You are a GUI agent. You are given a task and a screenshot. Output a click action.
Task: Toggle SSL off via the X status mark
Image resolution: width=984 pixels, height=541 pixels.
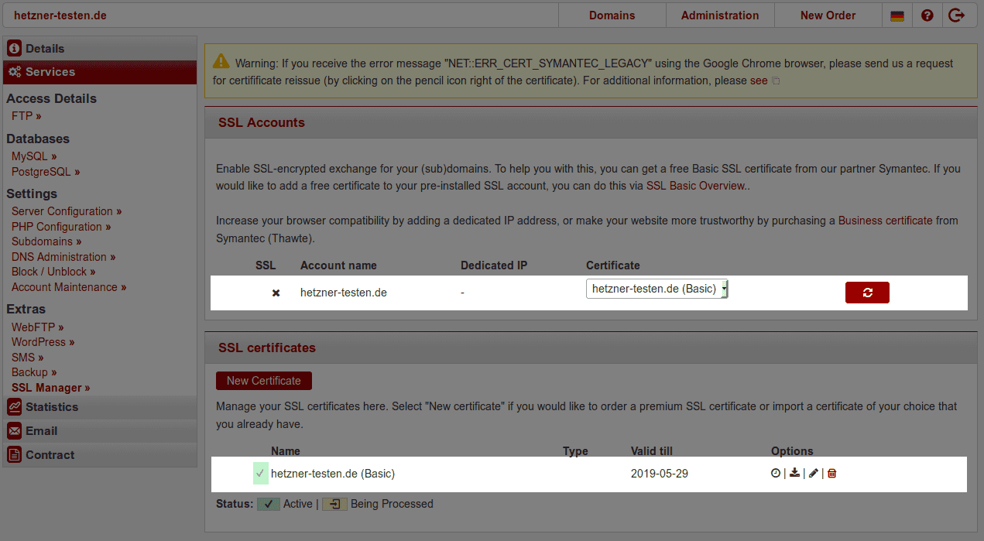coord(276,292)
